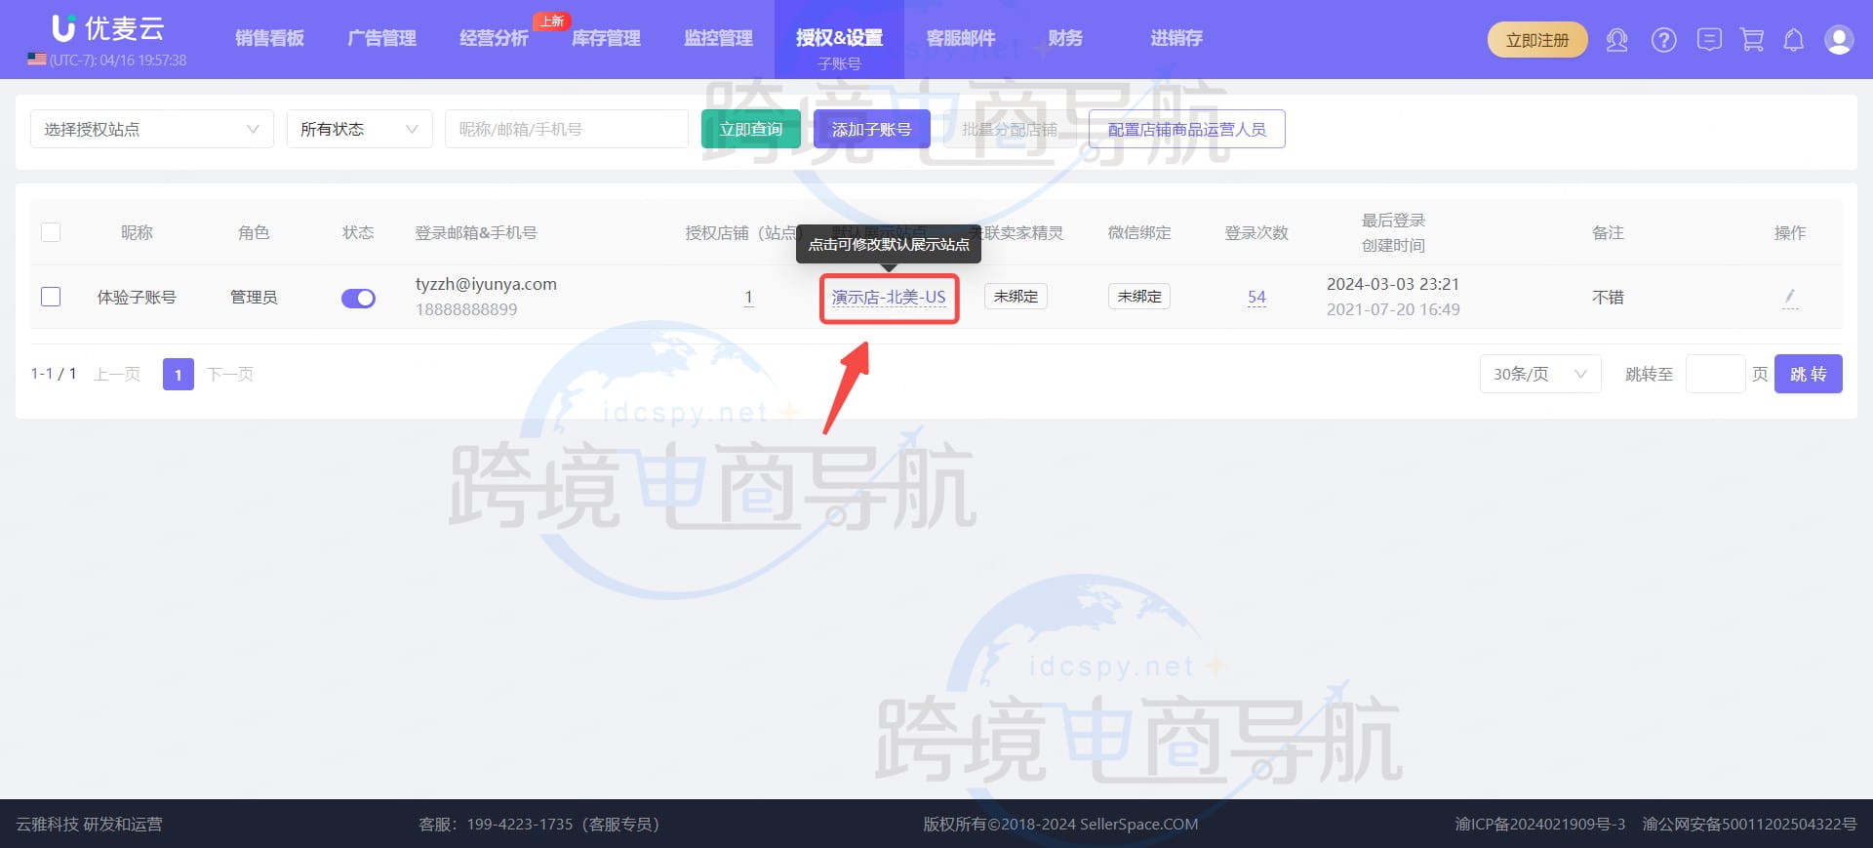Switch to the 财务 menu
This screenshot has height=848, width=1873.
pyautogui.click(x=1064, y=38)
